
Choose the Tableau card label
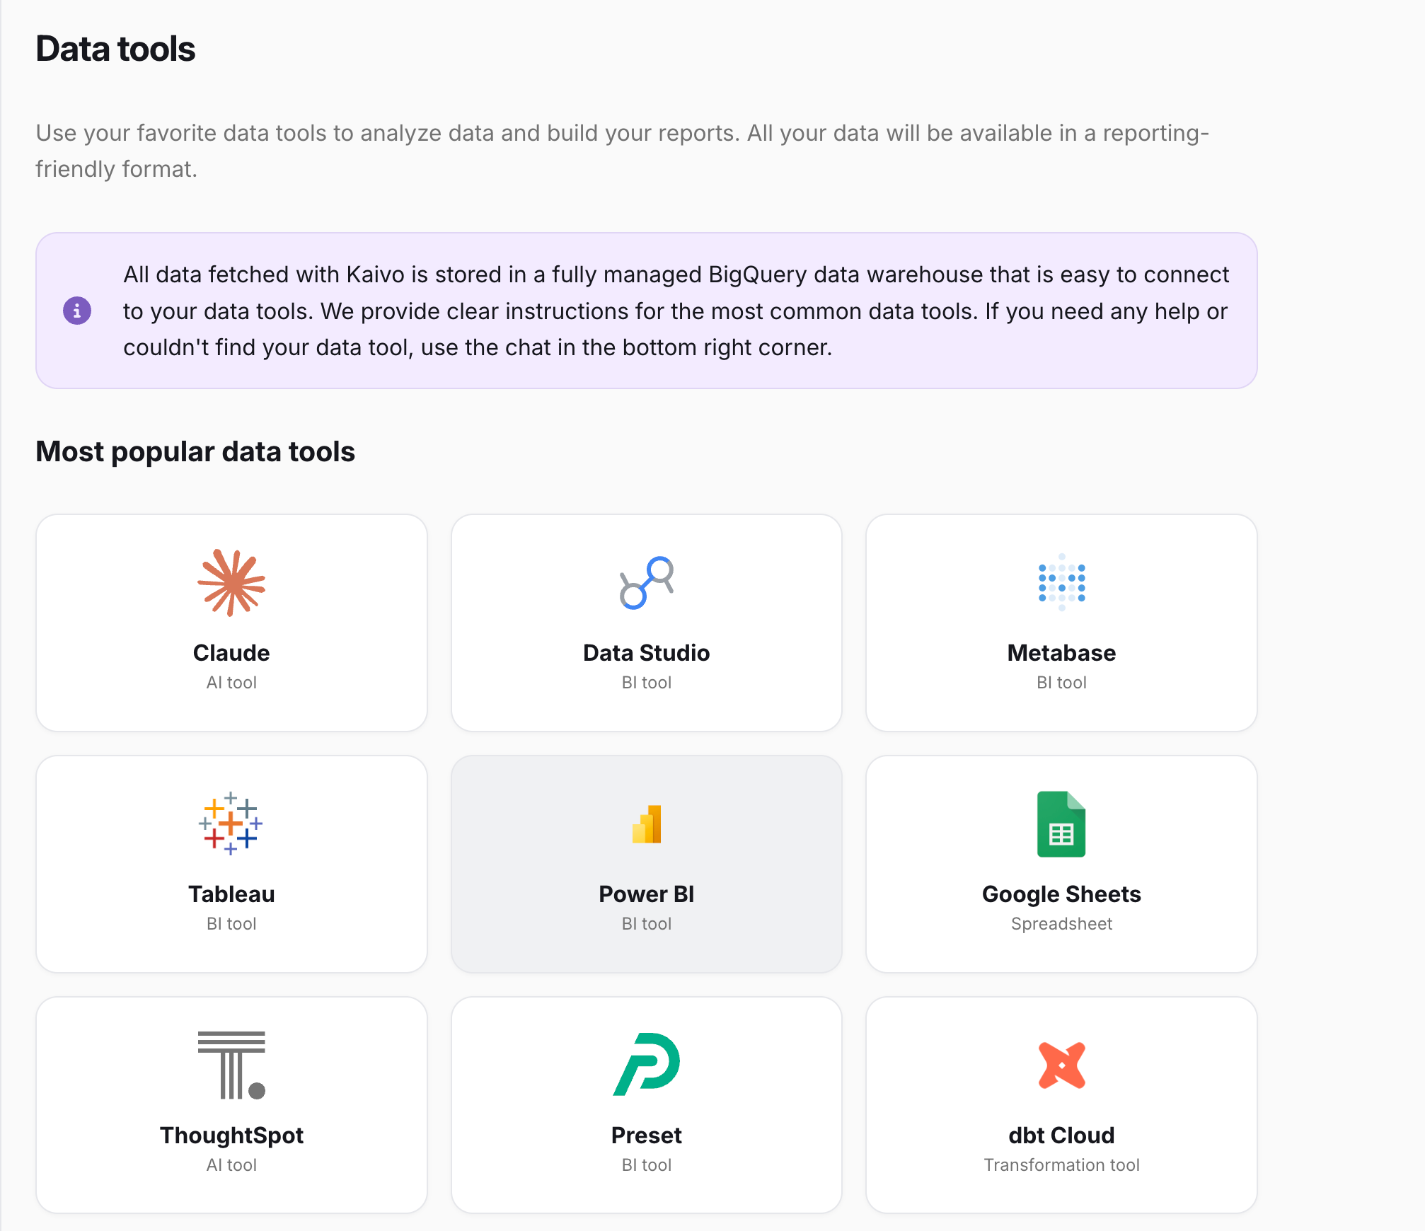231,894
